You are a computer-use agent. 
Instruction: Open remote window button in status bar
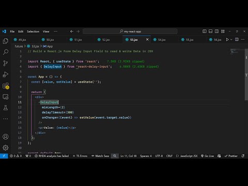(x=4, y=156)
